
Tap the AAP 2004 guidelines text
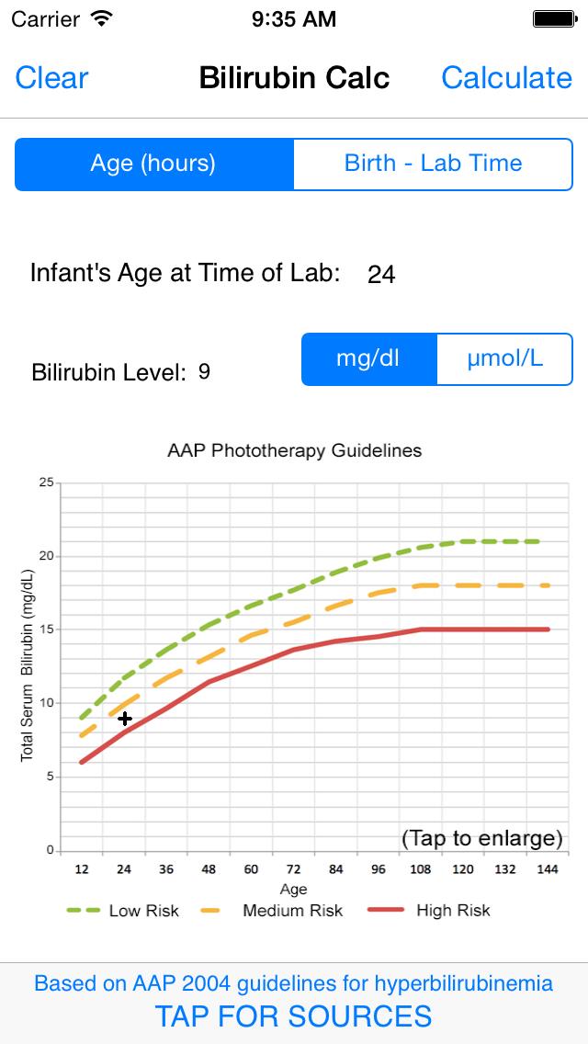pyautogui.click(x=293, y=983)
